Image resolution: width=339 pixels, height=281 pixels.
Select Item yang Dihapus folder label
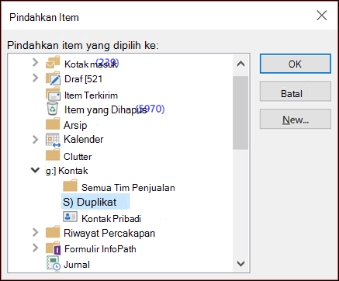[x=106, y=110]
